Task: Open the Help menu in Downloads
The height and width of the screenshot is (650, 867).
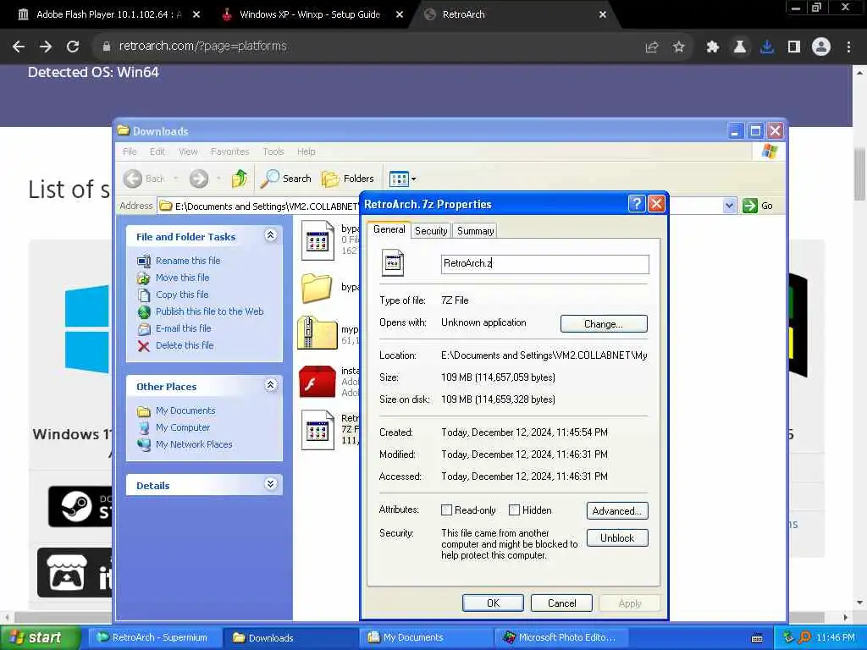Action: pos(306,151)
